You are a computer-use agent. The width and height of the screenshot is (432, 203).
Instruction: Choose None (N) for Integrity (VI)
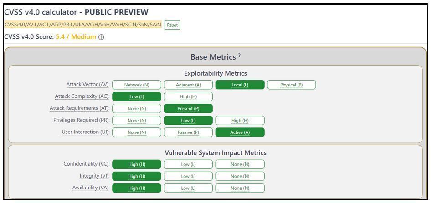tap(240, 176)
